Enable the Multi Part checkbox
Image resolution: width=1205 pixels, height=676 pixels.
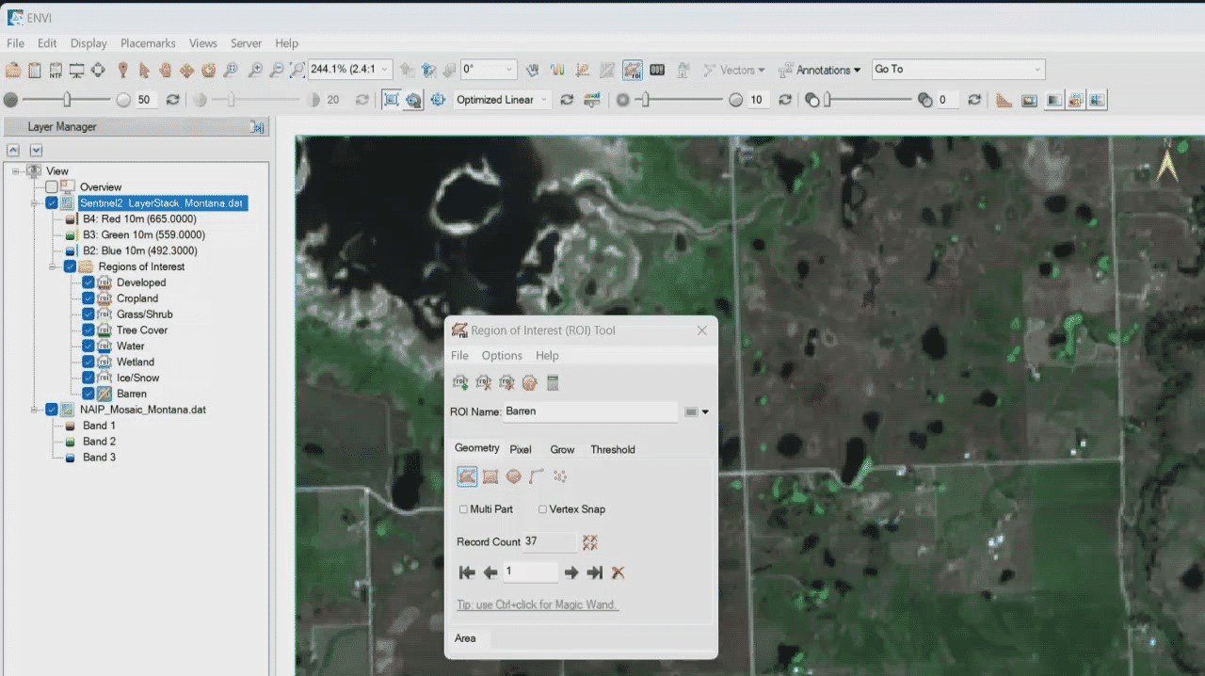pyautogui.click(x=463, y=509)
